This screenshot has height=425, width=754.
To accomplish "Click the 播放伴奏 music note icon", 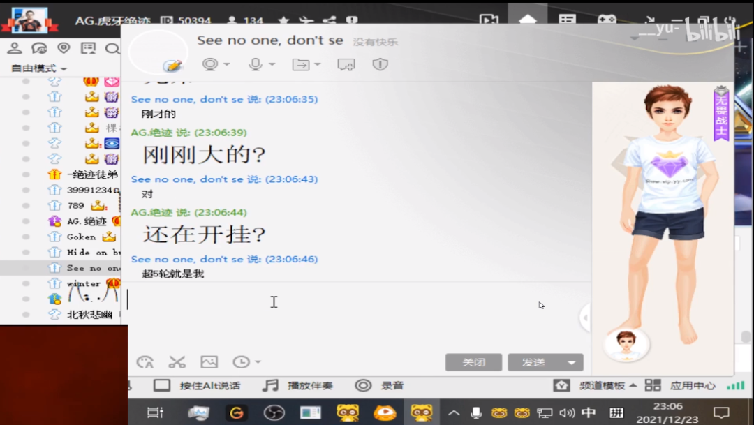I will tap(270, 385).
